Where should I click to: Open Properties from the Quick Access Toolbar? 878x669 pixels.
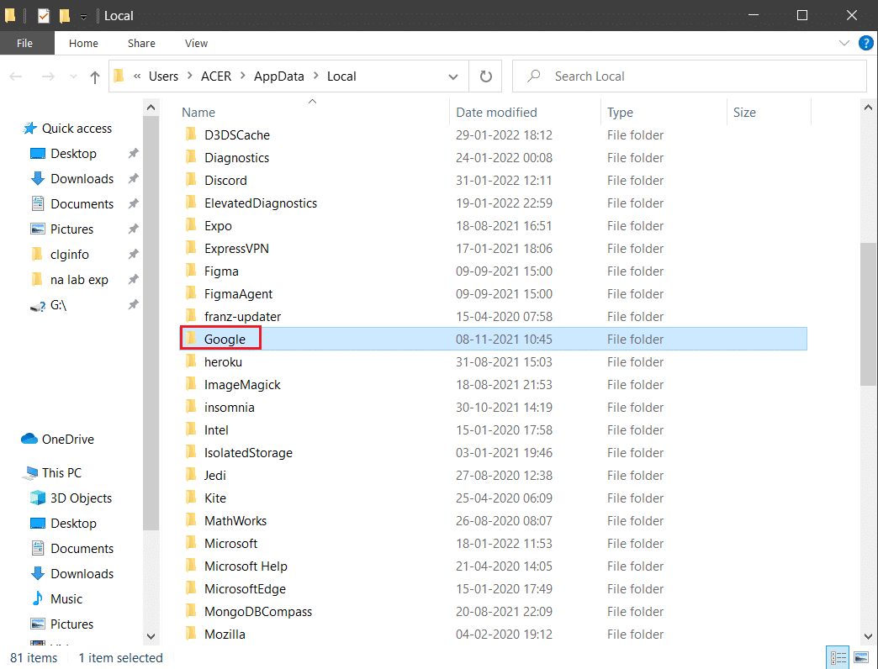point(43,15)
